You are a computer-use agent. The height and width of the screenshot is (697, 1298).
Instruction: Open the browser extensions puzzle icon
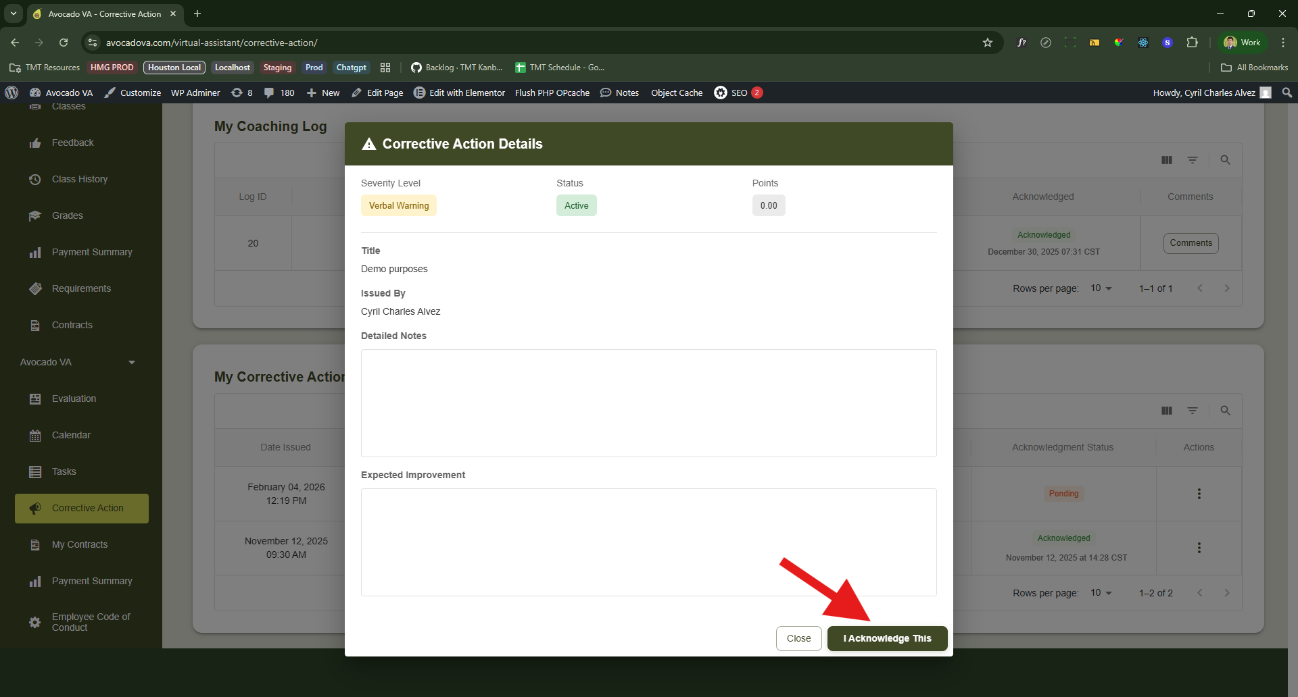click(x=1193, y=43)
